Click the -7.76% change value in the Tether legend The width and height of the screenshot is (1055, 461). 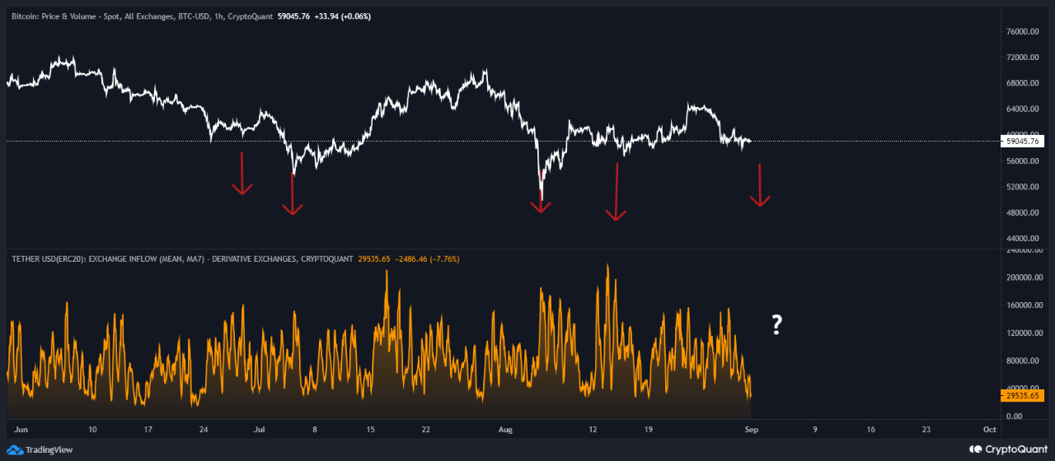(443, 258)
